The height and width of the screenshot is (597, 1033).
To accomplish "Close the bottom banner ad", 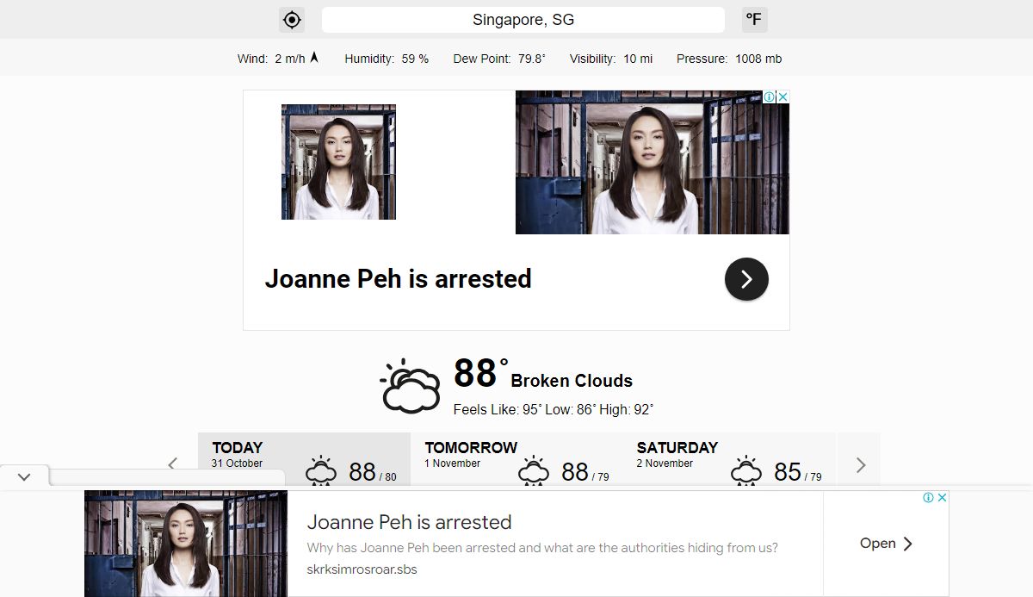I will coord(942,498).
